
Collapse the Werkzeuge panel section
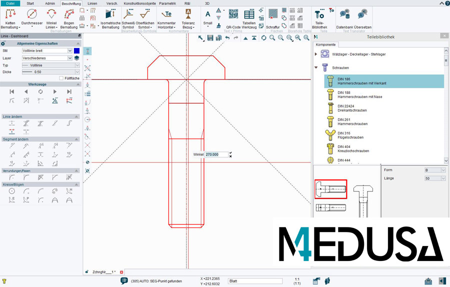tap(78, 84)
